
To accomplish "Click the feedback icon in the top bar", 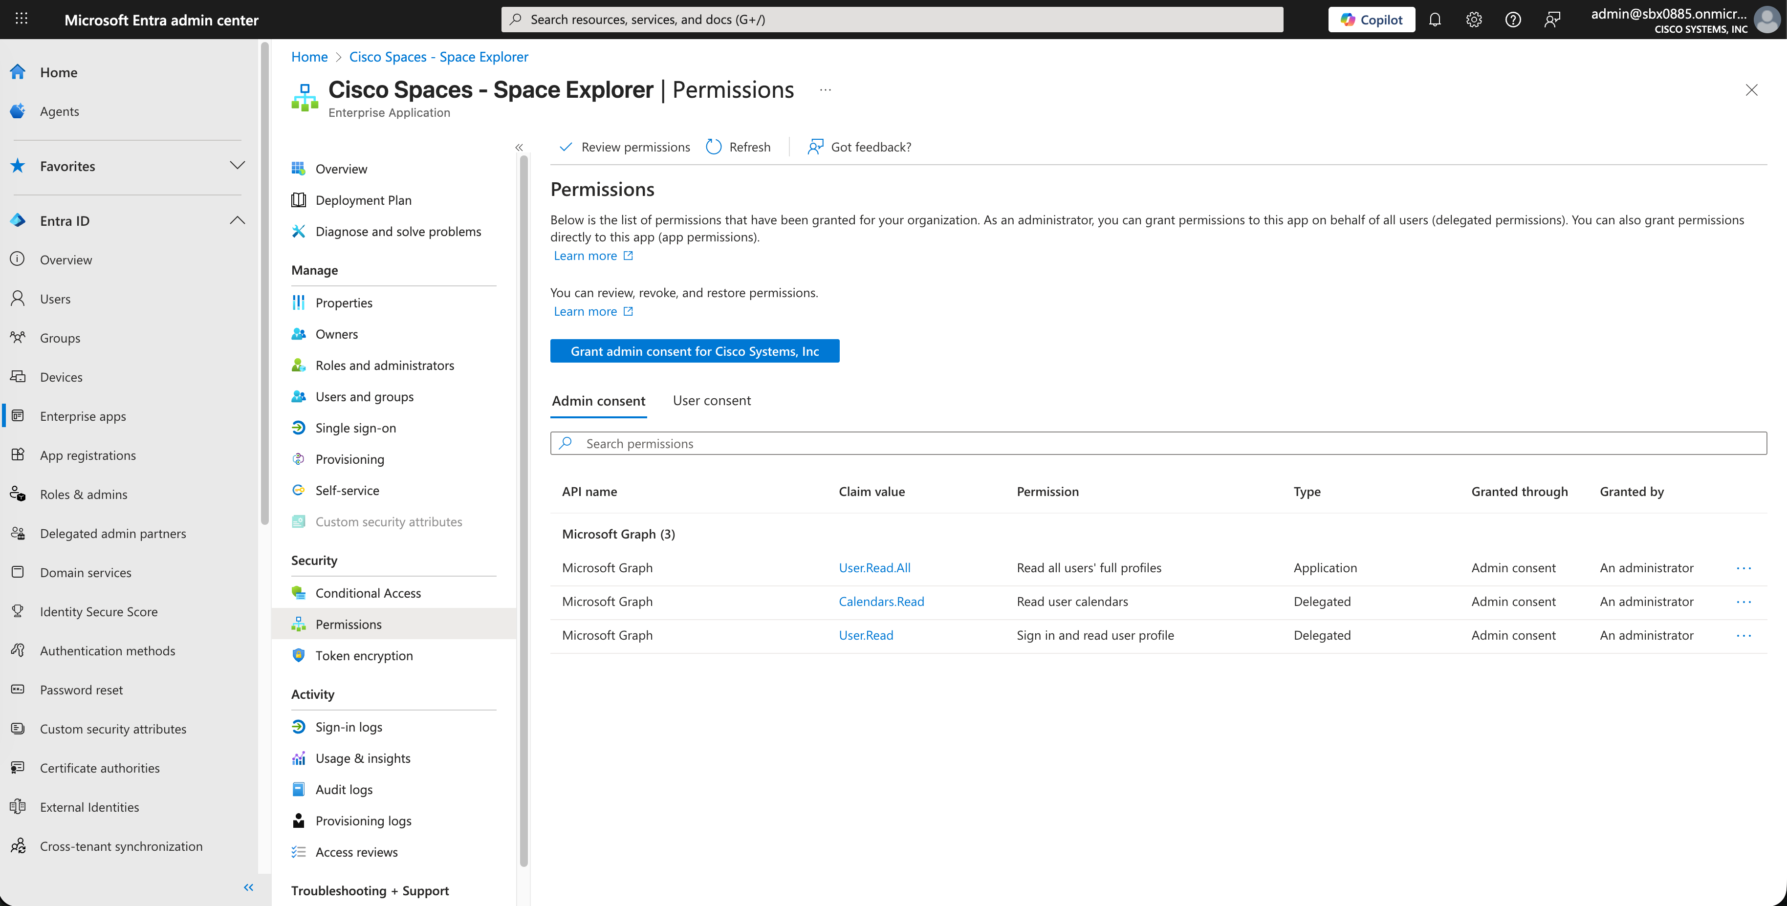I will point(1552,19).
